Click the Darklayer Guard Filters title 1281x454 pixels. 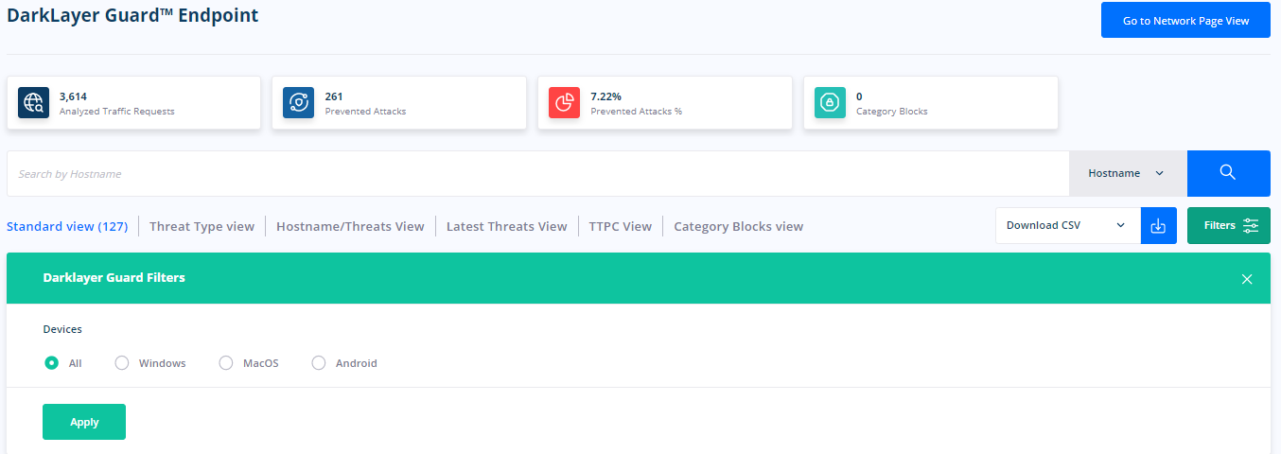(114, 278)
